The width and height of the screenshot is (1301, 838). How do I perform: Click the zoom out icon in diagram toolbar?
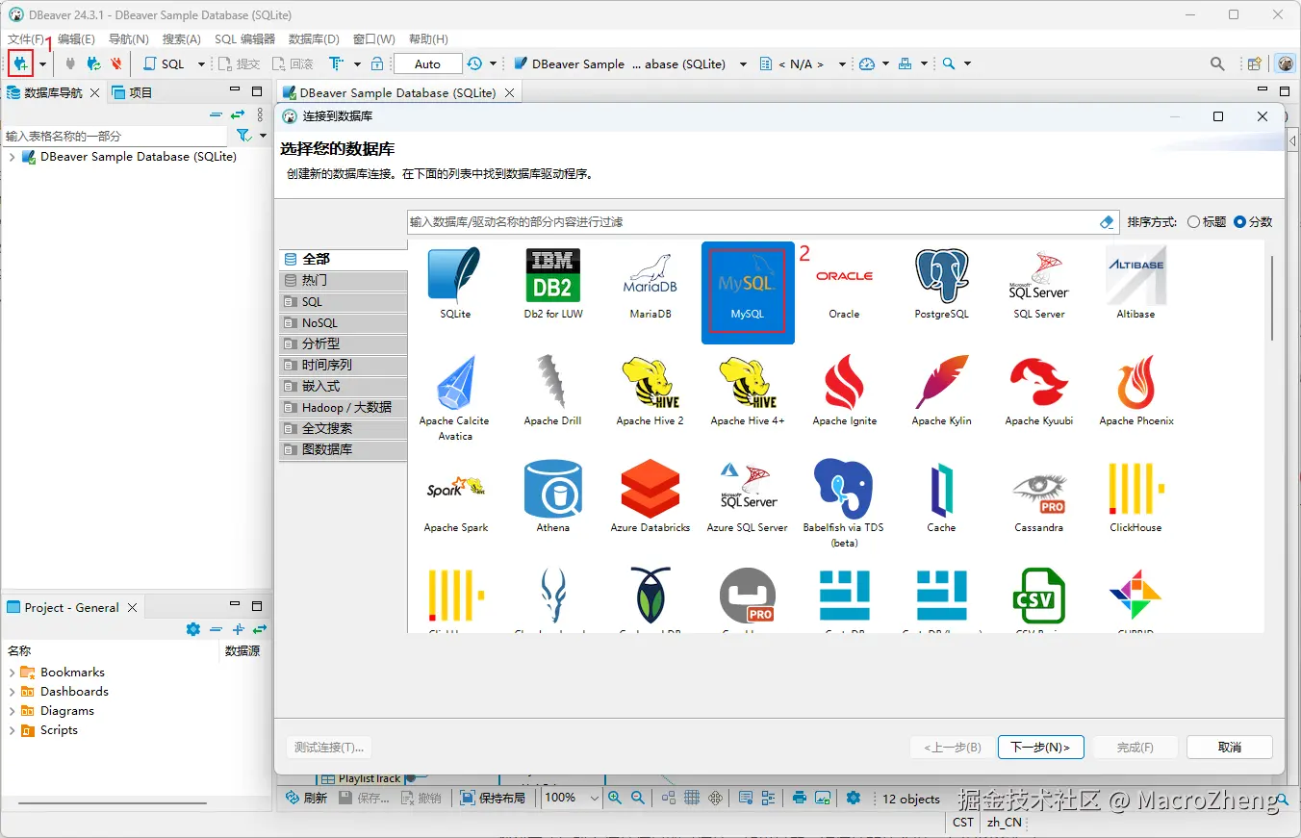tap(637, 798)
